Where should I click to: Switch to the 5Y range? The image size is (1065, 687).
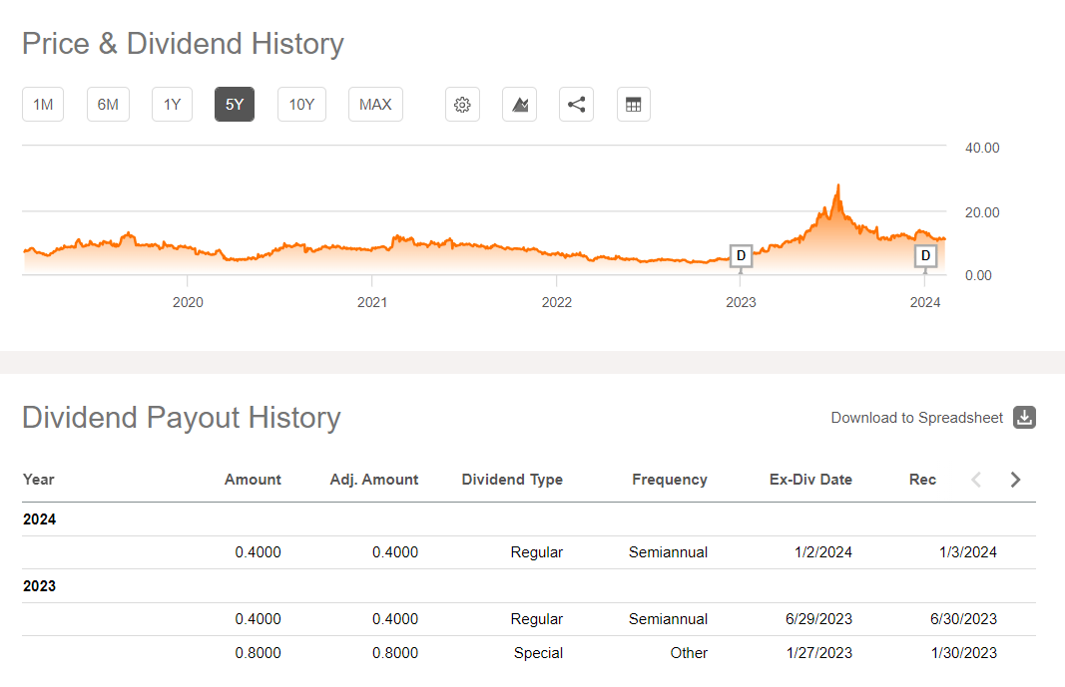click(x=235, y=105)
